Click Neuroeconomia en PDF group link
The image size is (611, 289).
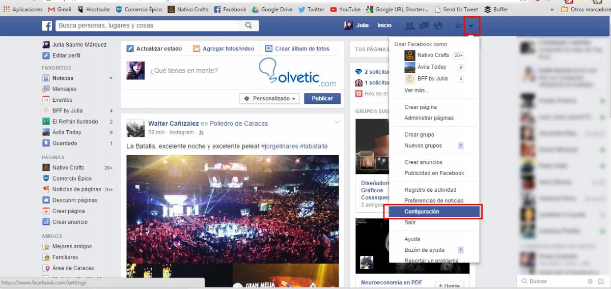tap(392, 282)
